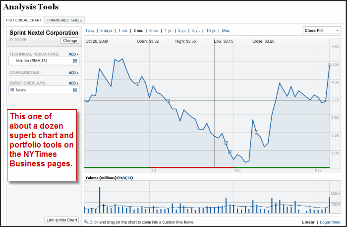
Task: Click the Change company button
Action: pos(70,41)
